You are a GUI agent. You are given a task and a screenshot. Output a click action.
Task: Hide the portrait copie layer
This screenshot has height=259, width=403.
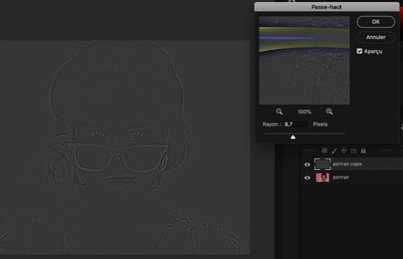[x=307, y=165]
